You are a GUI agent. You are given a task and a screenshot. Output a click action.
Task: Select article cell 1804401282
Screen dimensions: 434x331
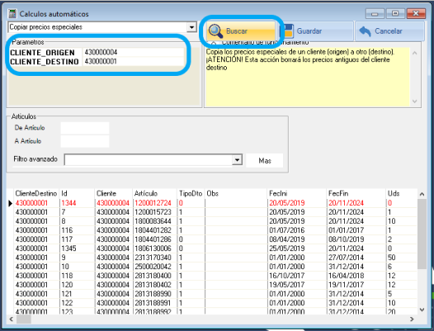pos(154,230)
